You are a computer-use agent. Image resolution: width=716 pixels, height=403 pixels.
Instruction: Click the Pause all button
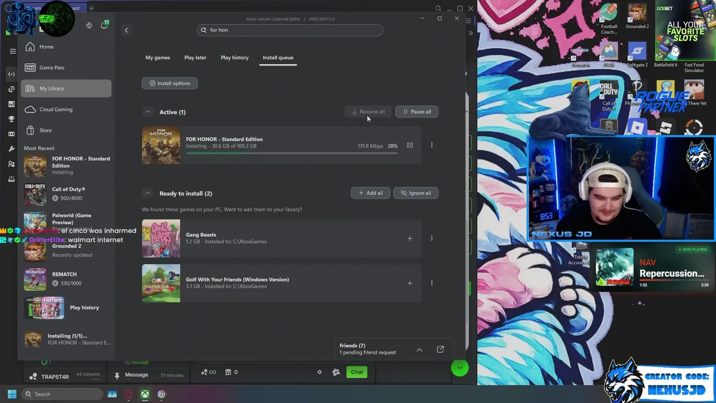pos(417,111)
